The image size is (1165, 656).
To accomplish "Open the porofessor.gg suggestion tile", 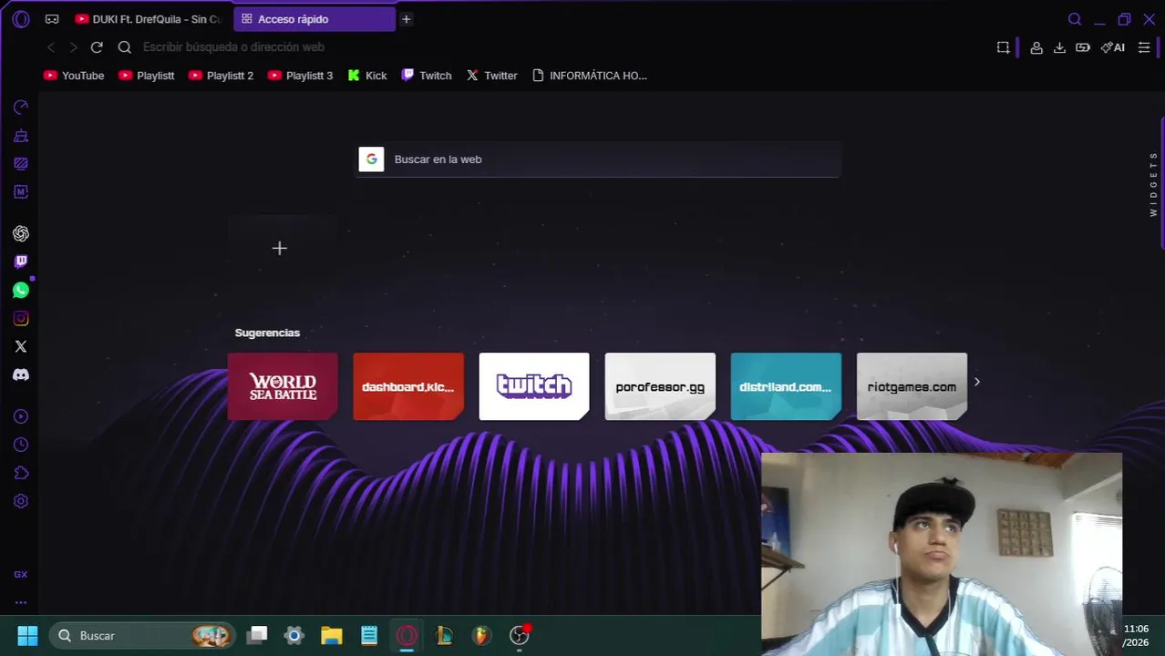I will click(x=660, y=387).
